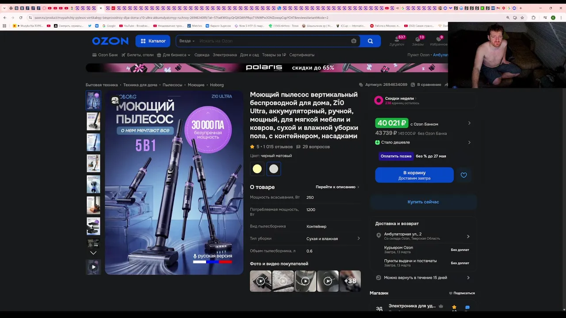Viewport: 566px width, 318px height.
Task: Go to Одежда category
Action: (202, 55)
